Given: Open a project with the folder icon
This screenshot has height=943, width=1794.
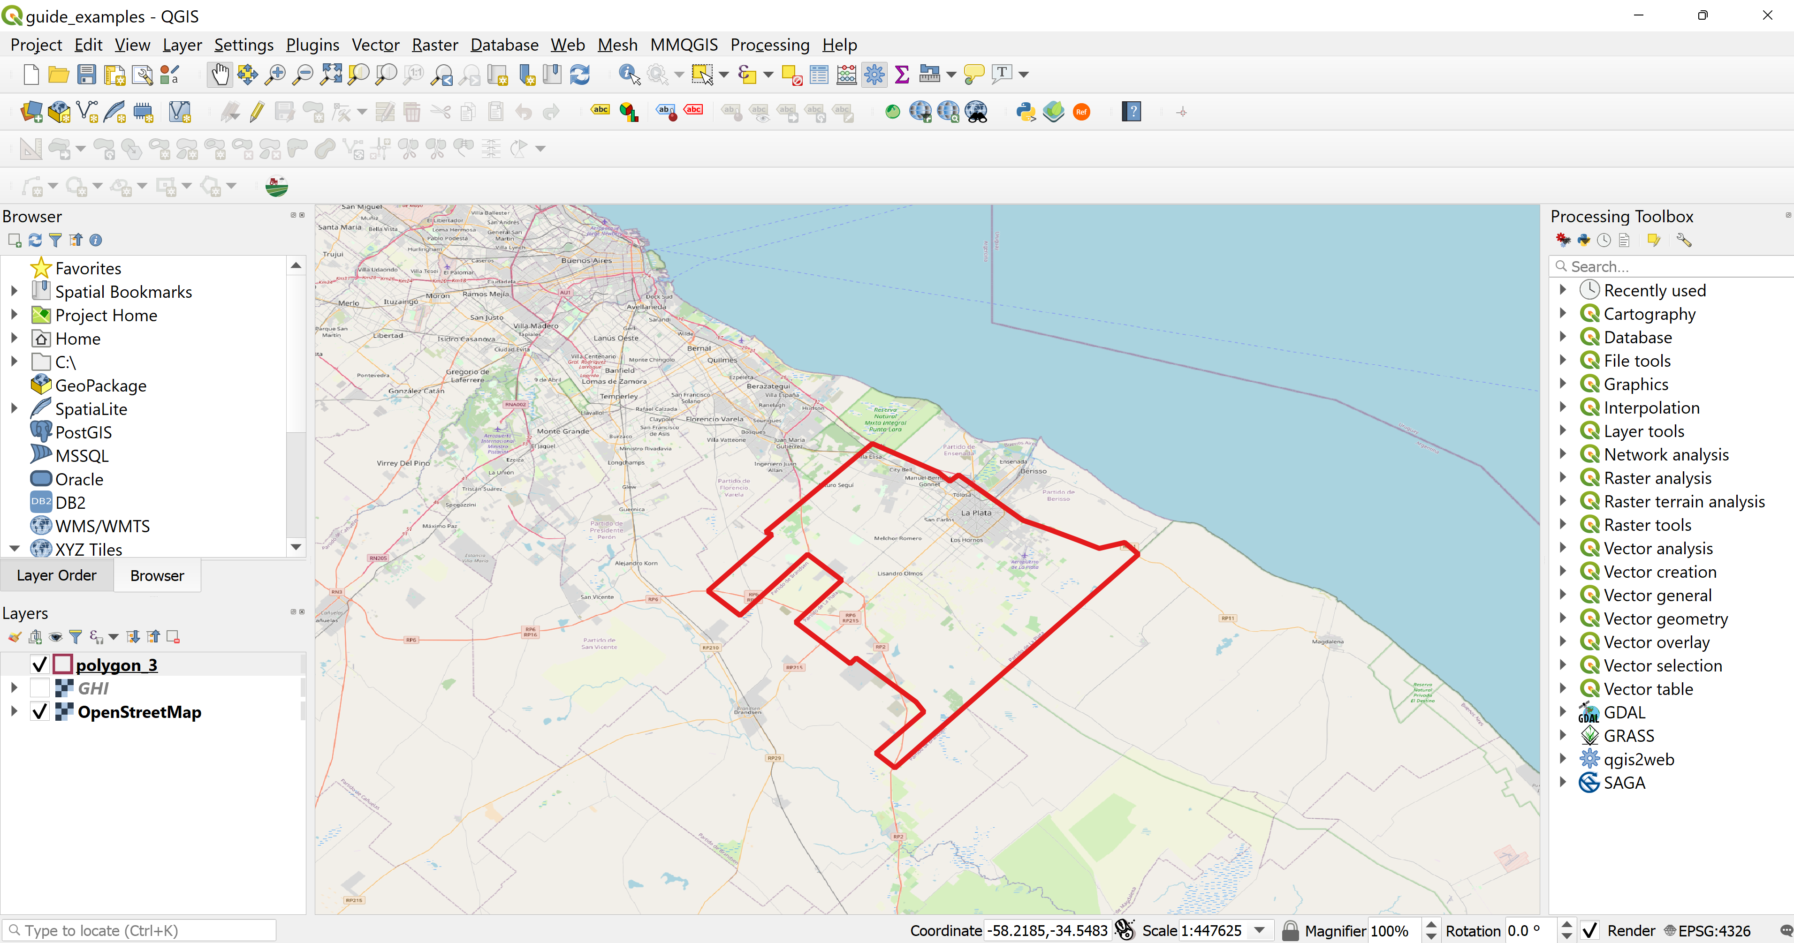Looking at the screenshot, I should [x=59, y=74].
